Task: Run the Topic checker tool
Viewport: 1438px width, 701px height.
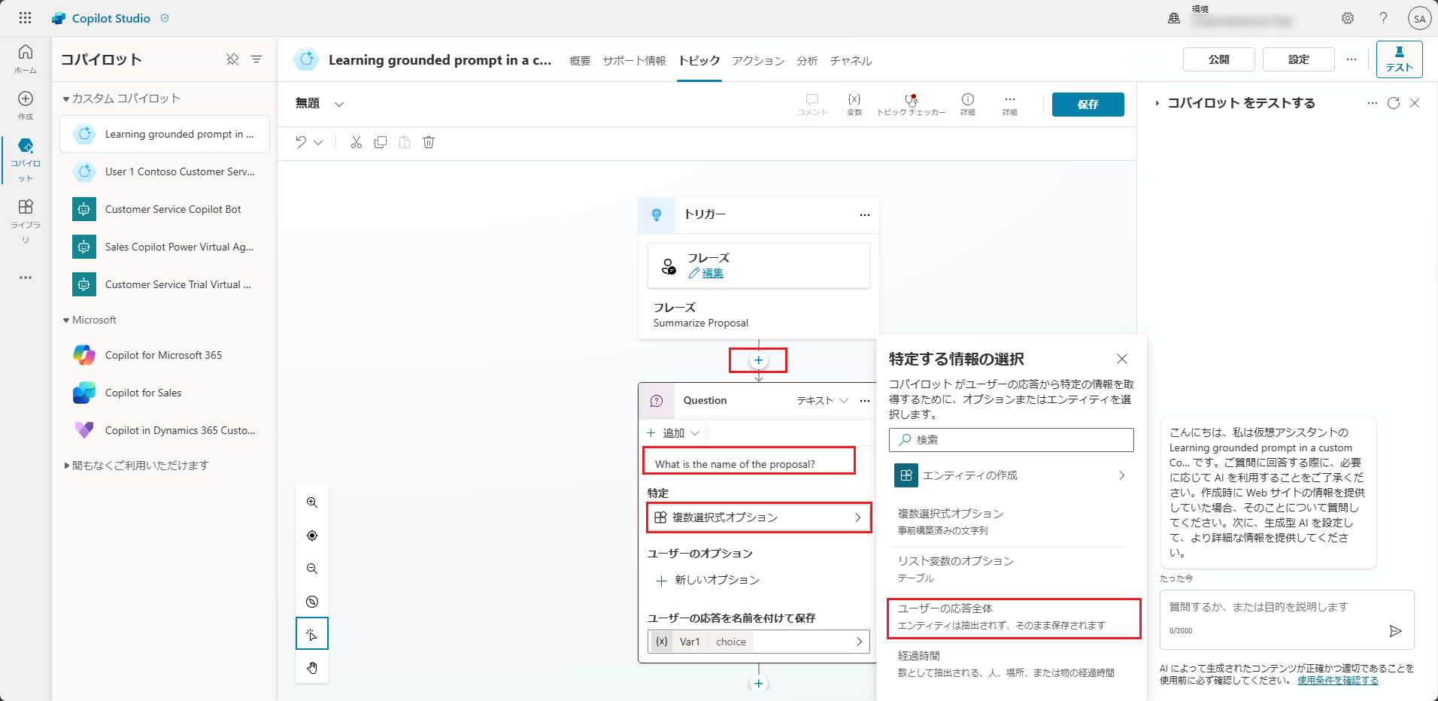Action: tap(912, 105)
